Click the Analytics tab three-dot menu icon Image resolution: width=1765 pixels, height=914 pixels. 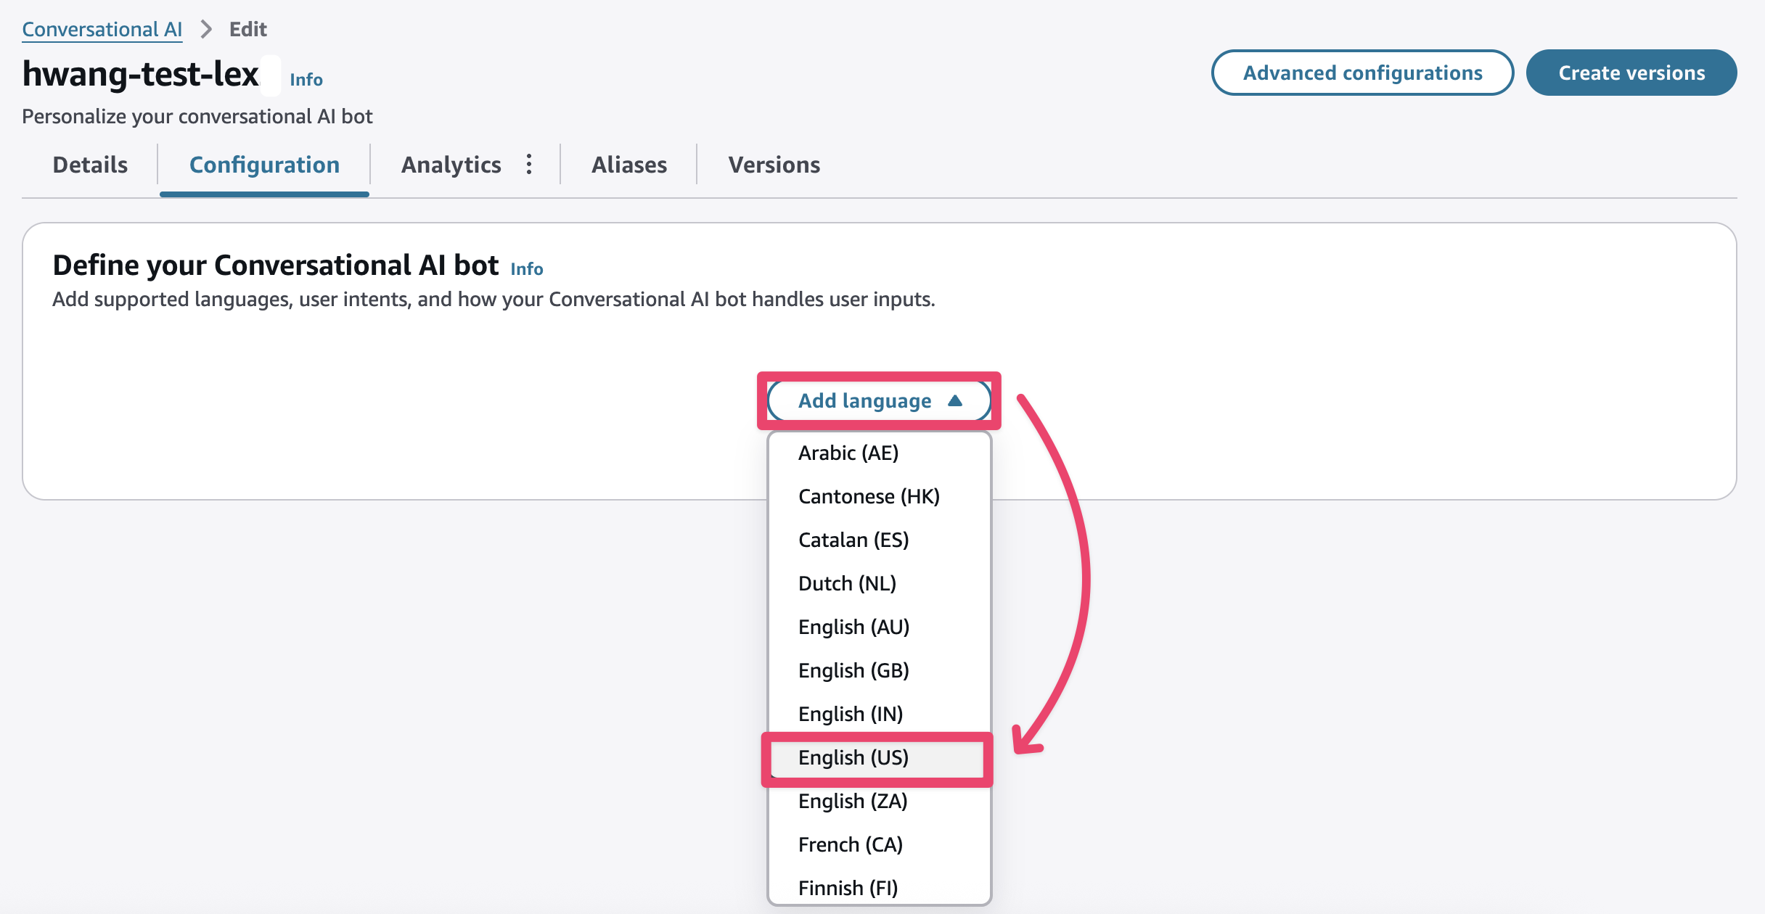[x=529, y=165]
